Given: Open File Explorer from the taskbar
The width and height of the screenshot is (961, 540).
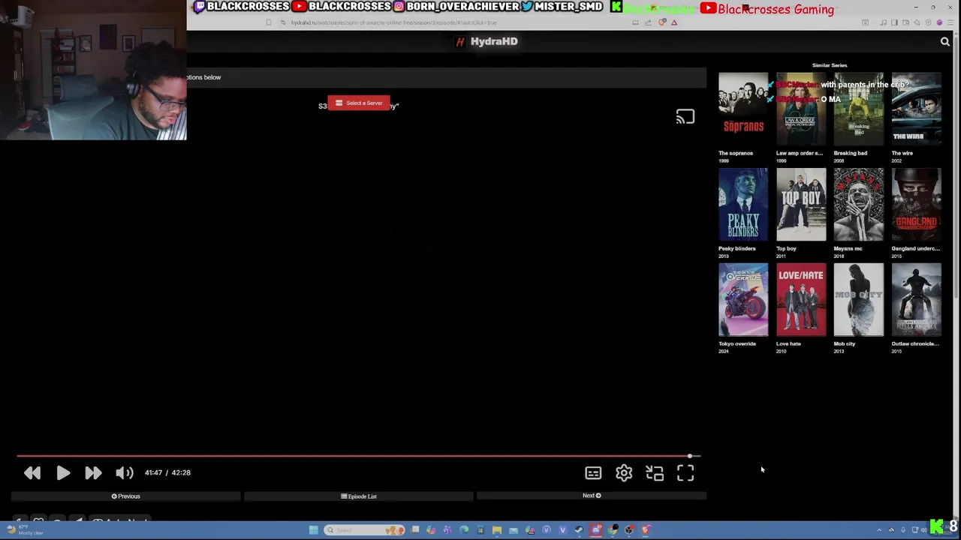Looking at the screenshot, I should (x=497, y=530).
